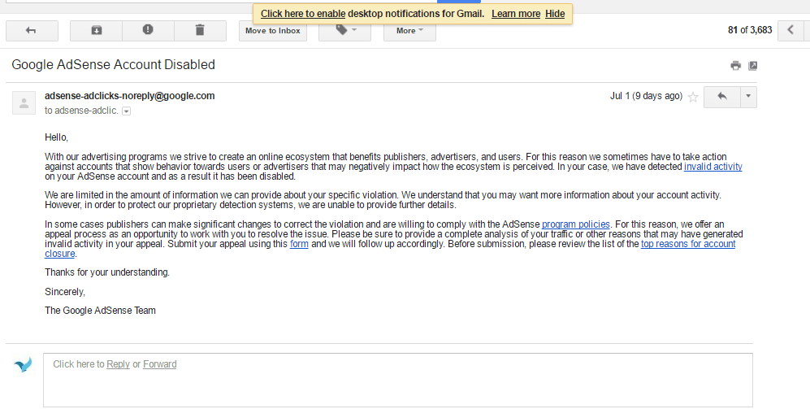Star this AdSense message
The width and height of the screenshot is (810, 409).
click(x=693, y=97)
